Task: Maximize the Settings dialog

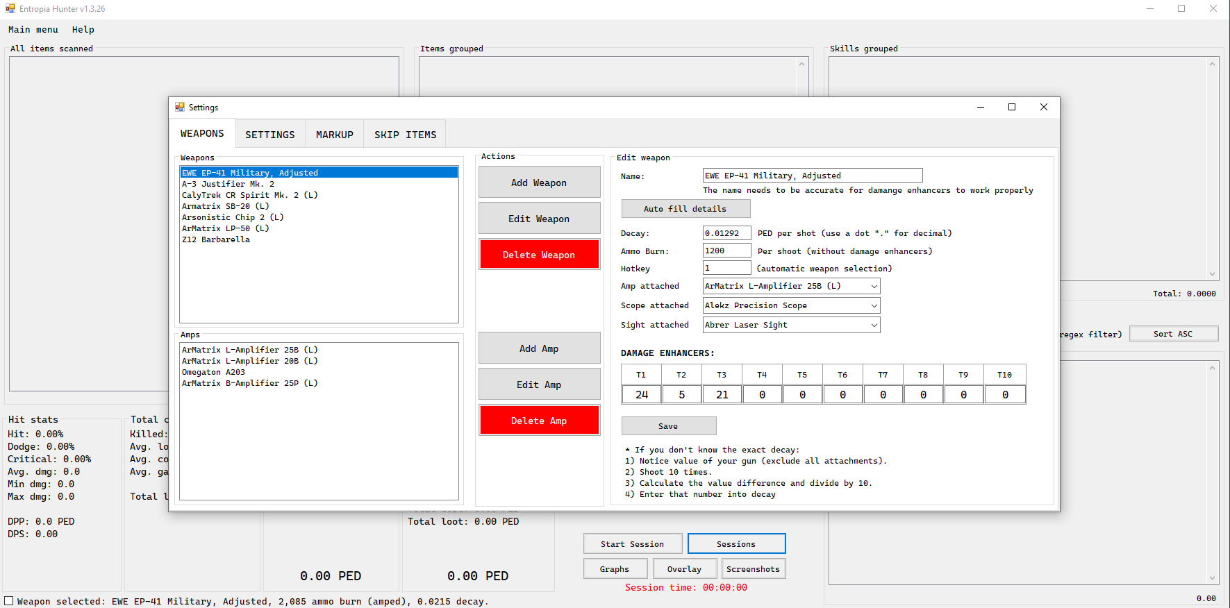Action: coord(1012,107)
